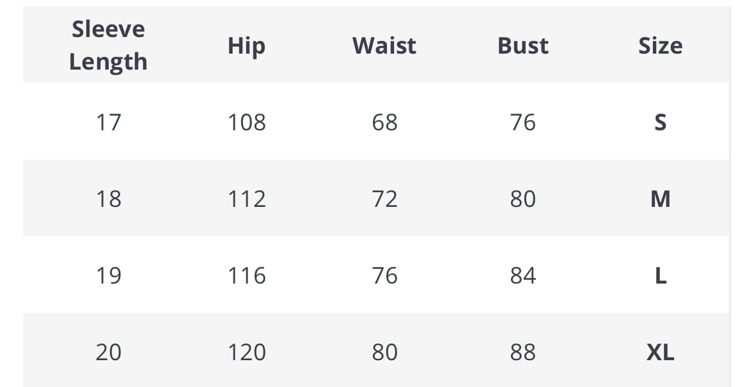754x387 pixels.
Task: Select the size M row label
Action: coord(660,199)
